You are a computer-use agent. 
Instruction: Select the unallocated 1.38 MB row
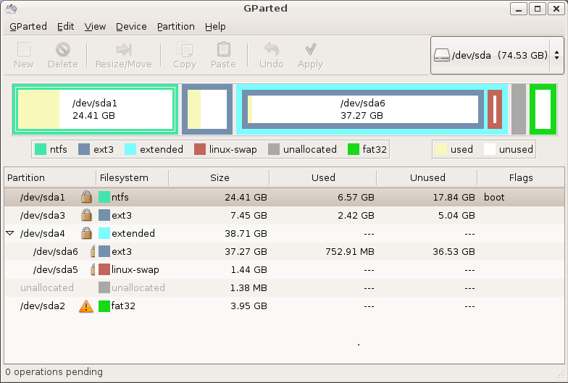(284, 287)
